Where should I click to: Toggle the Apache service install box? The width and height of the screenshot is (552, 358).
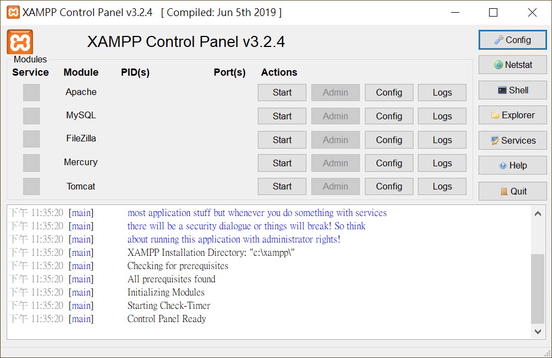[x=31, y=92]
